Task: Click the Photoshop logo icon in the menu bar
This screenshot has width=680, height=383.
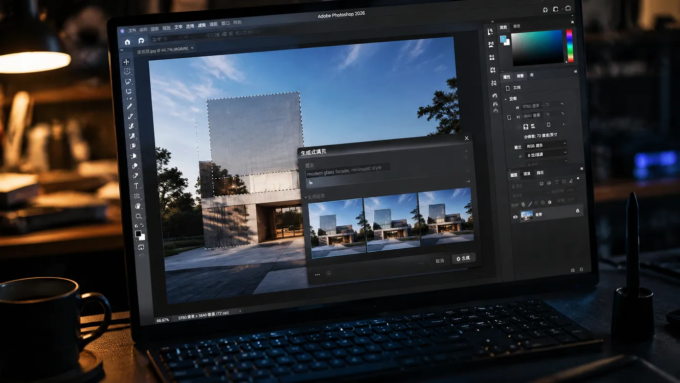Action: 122,31
